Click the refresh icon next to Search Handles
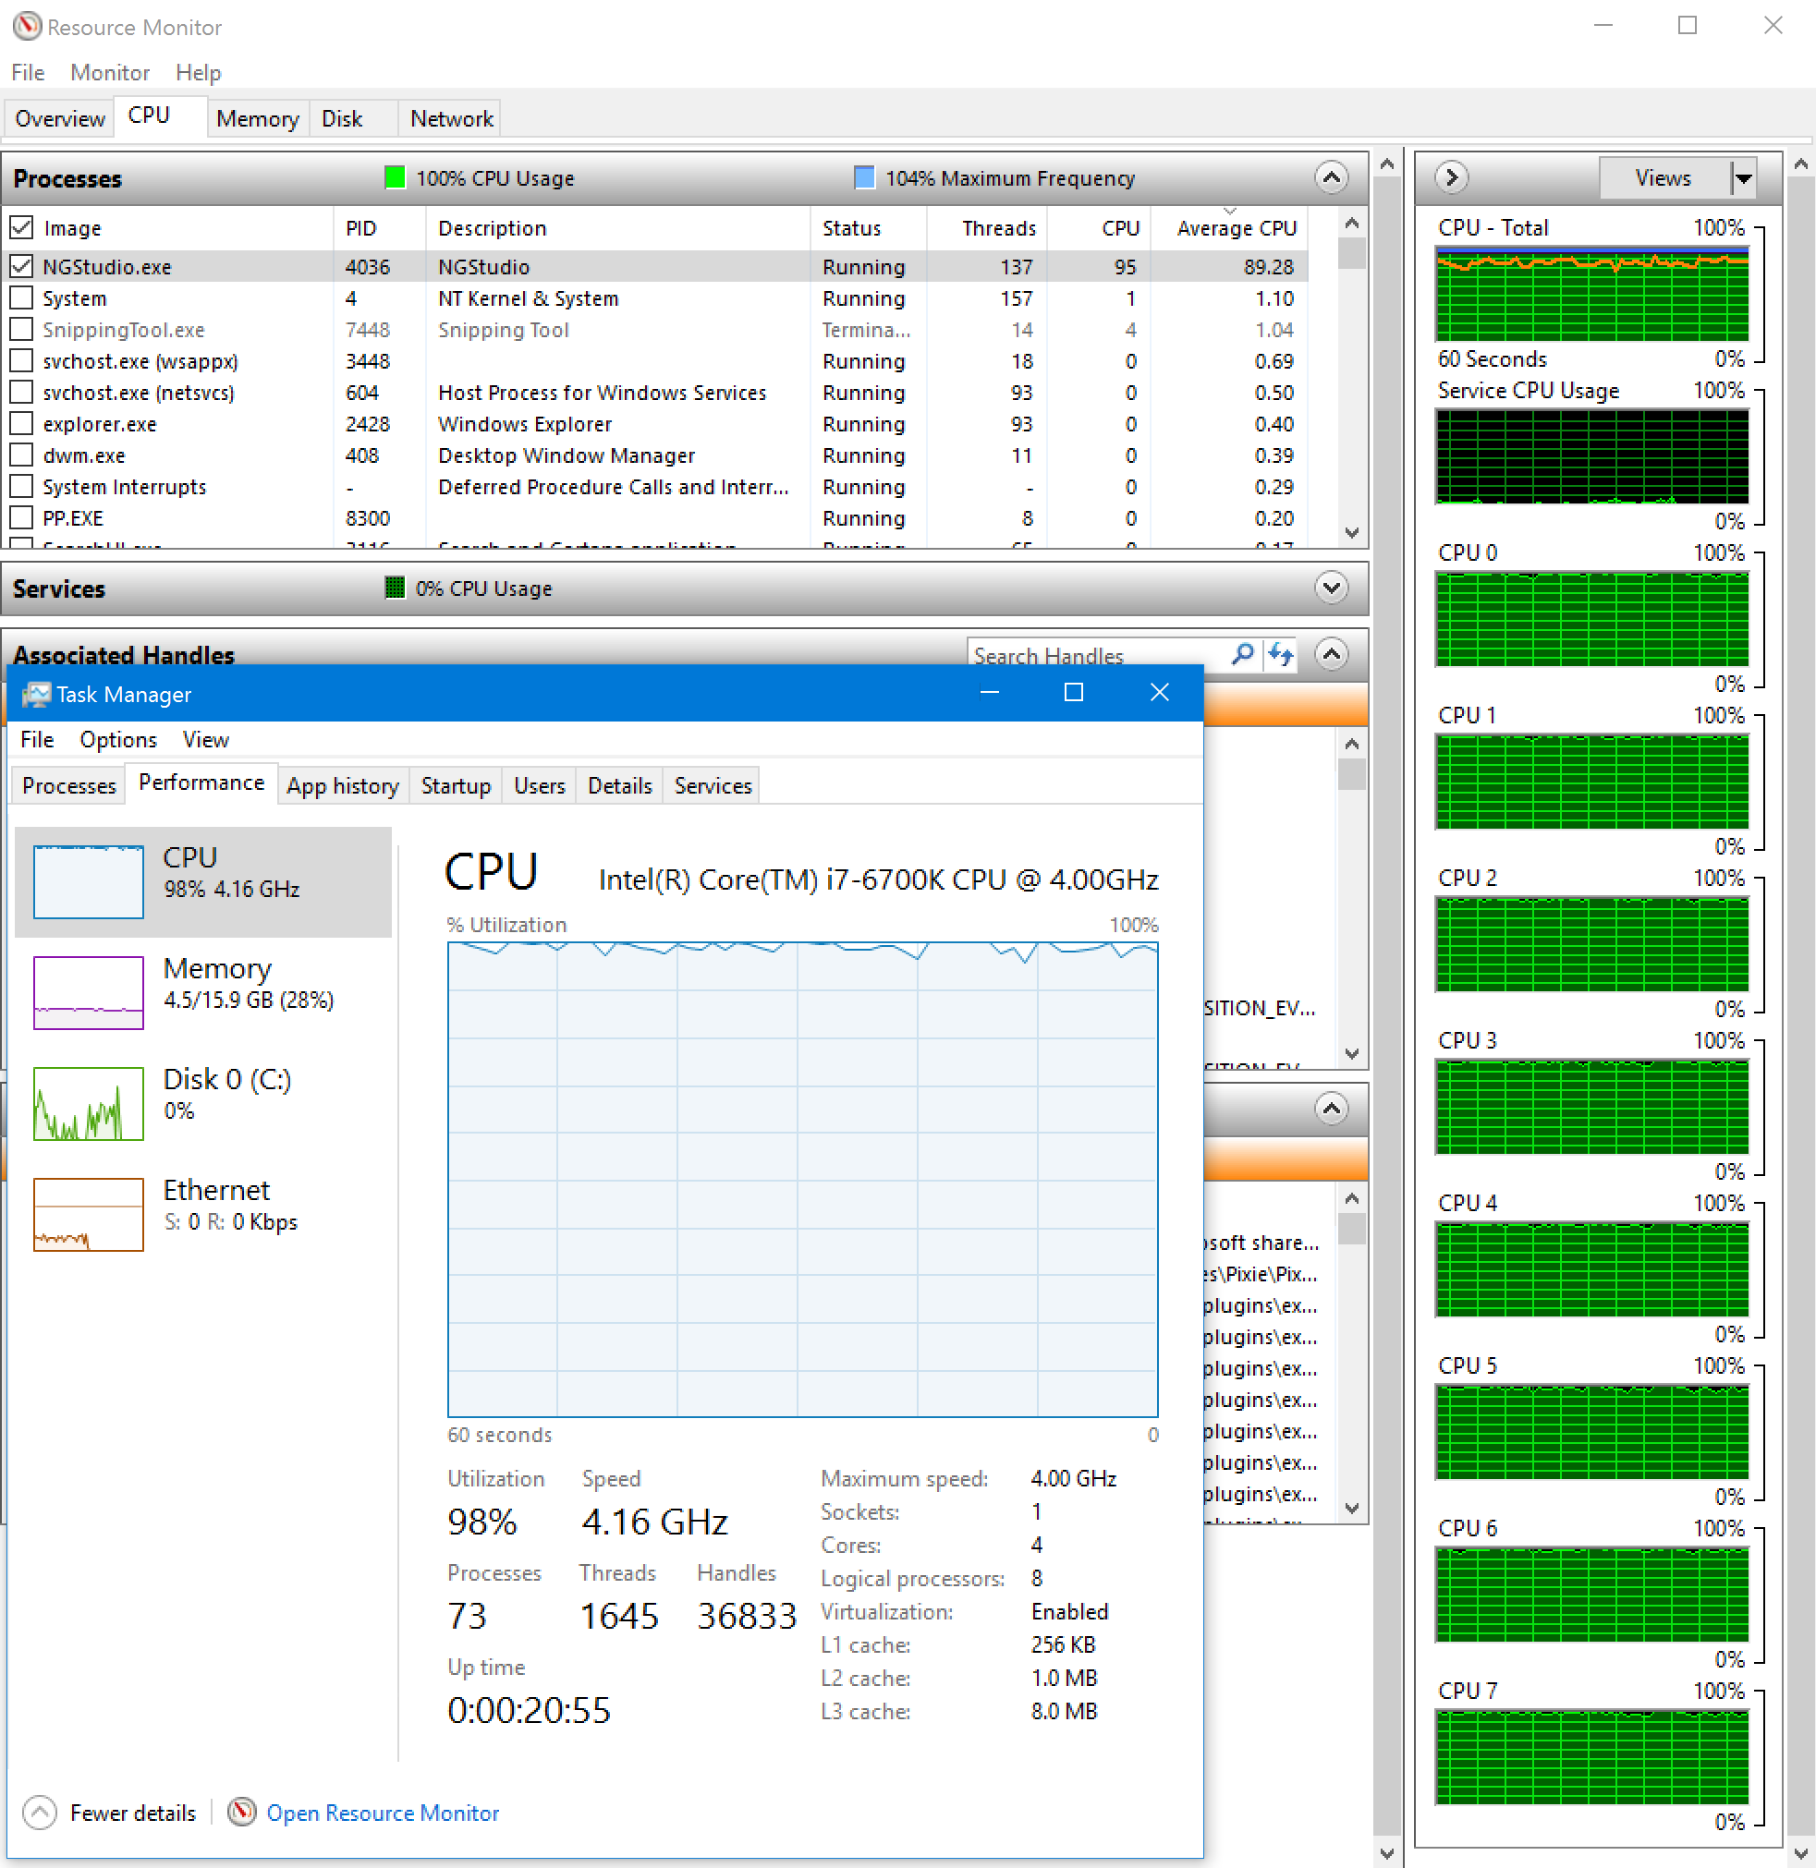The height and width of the screenshot is (1868, 1816). (x=1280, y=654)
